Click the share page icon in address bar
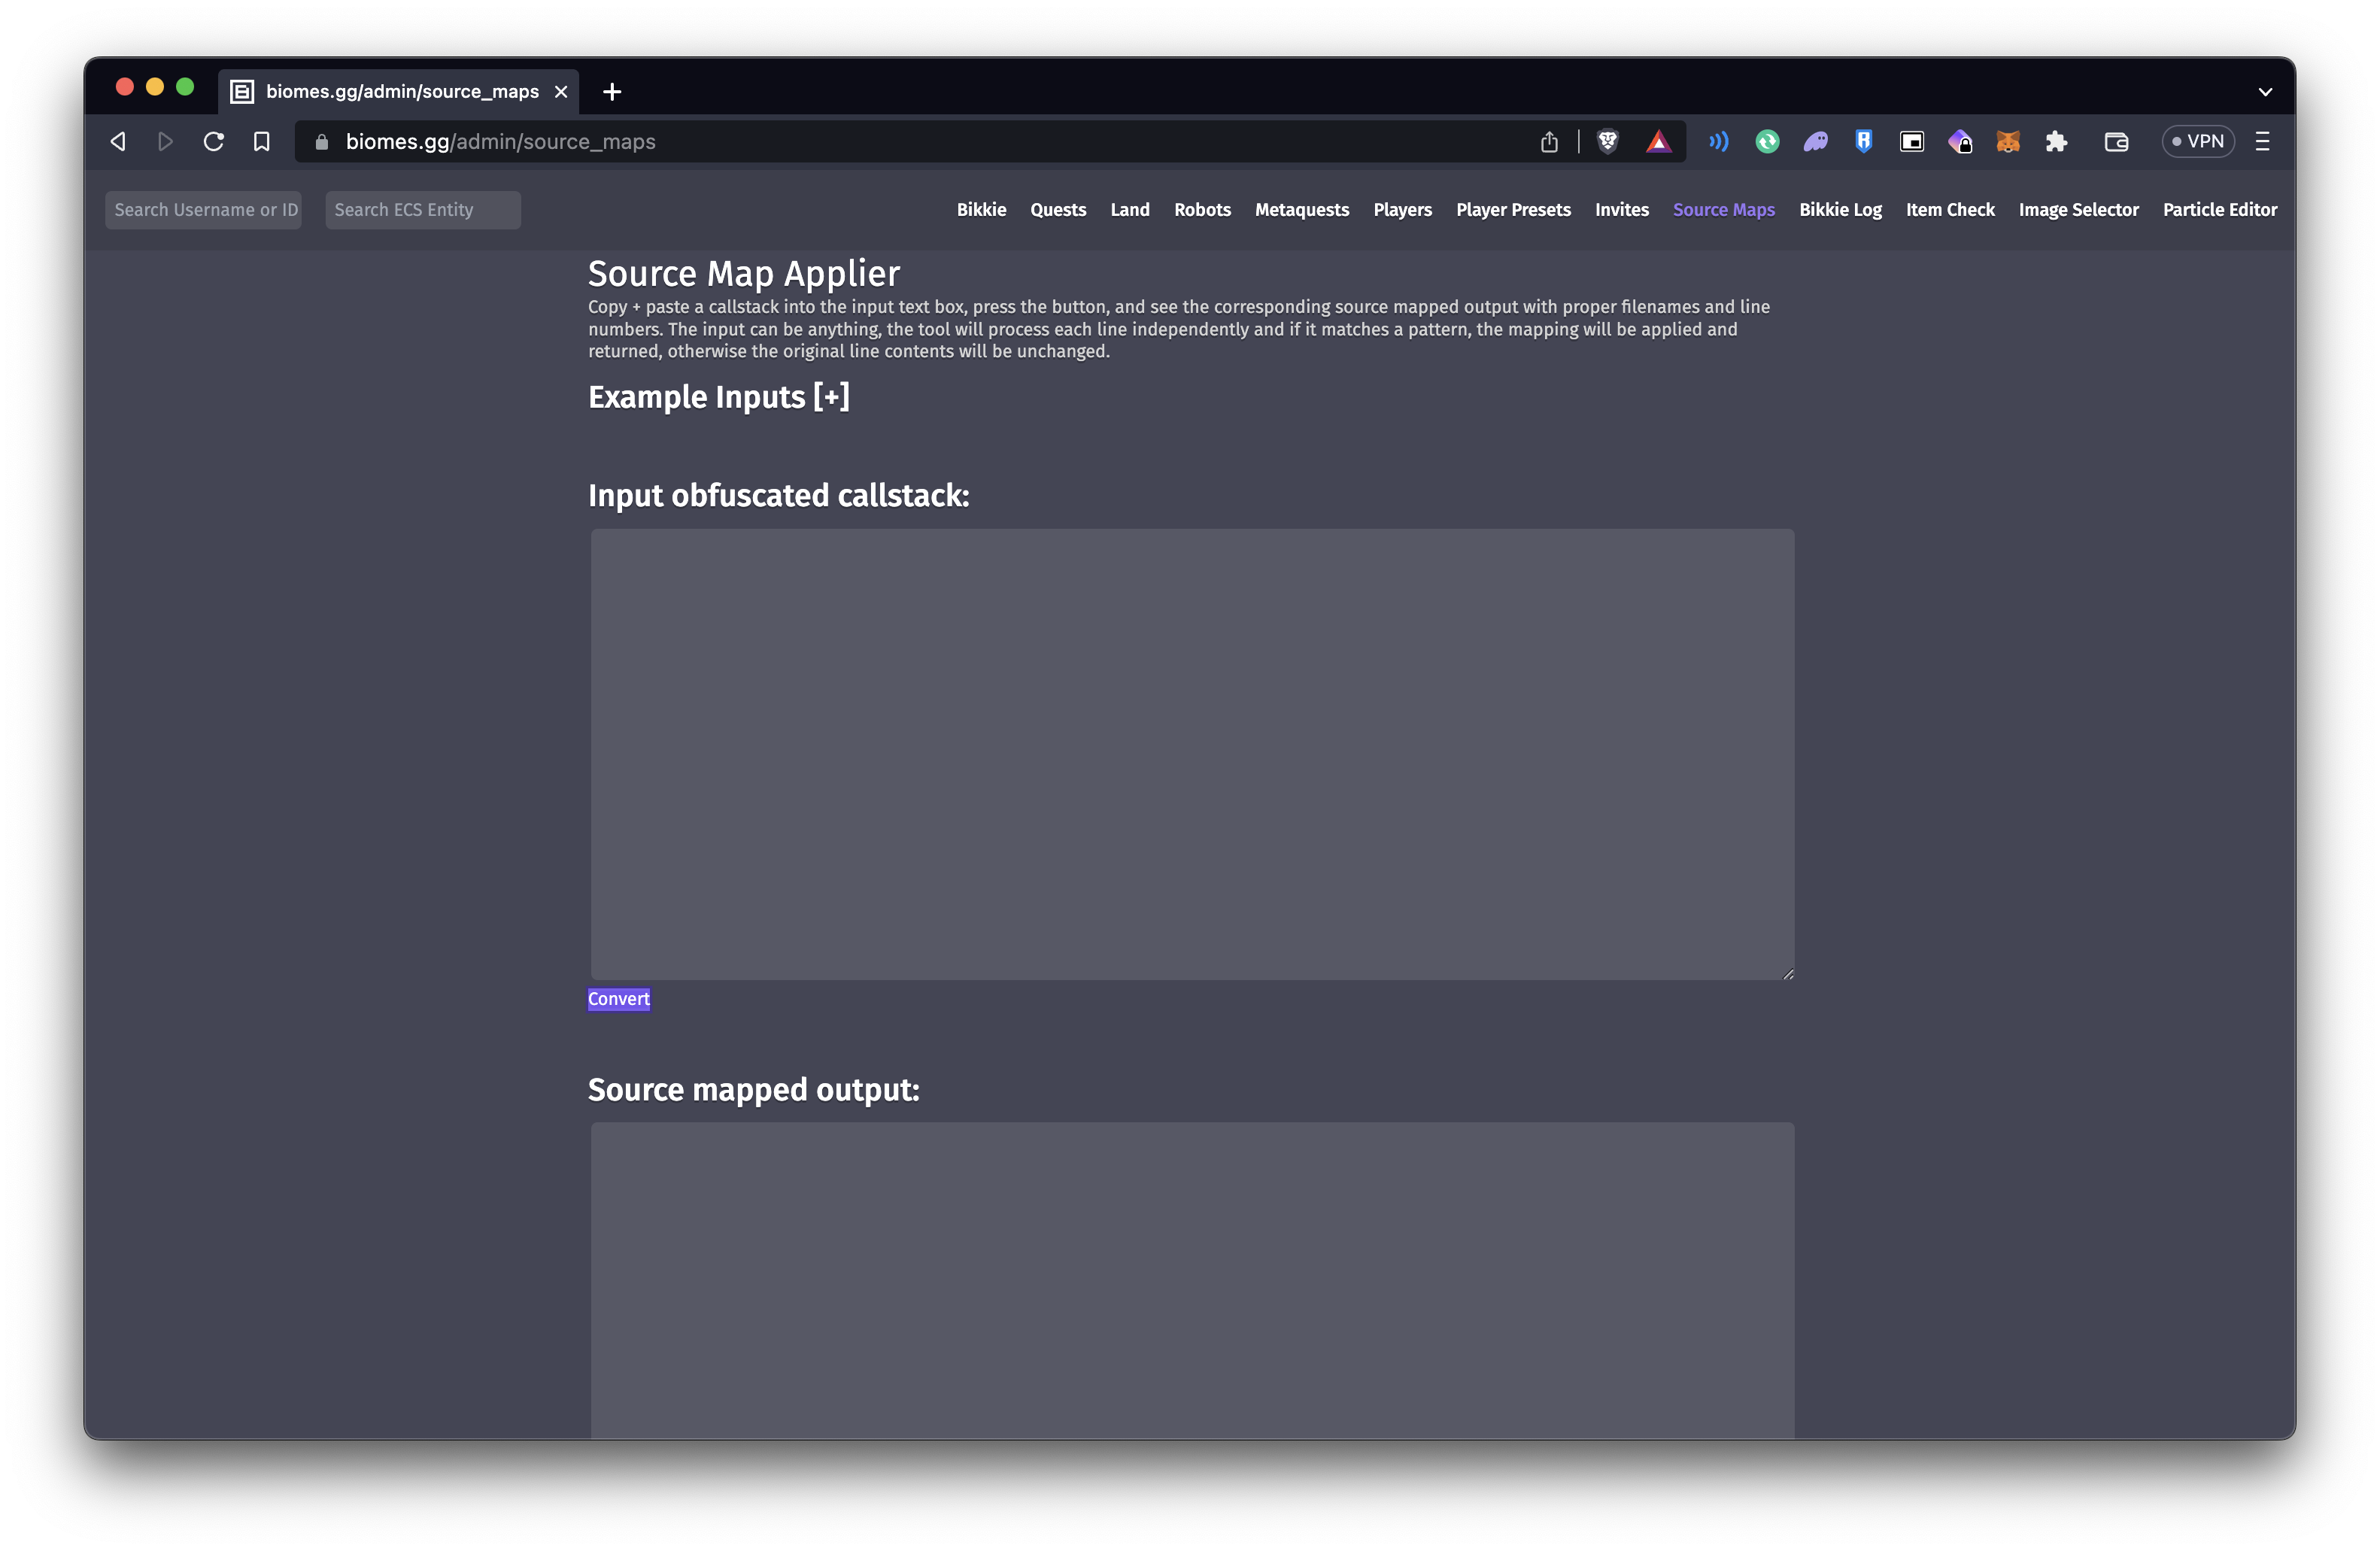This screenshot has width=2380, height=1551. [1549, 142]
